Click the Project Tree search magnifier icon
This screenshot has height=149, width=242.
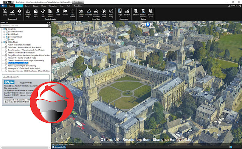[50, 26]
